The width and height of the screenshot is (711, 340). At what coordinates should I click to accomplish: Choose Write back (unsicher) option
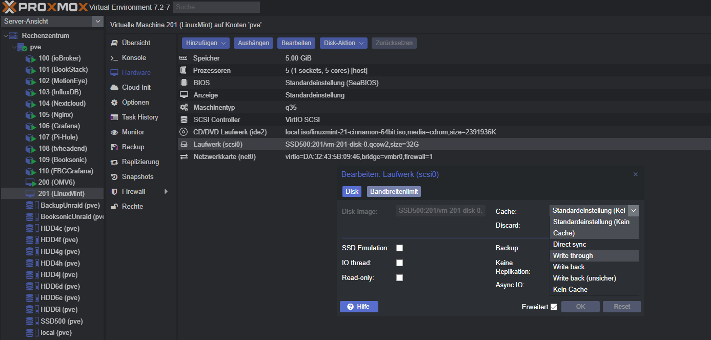595,278
